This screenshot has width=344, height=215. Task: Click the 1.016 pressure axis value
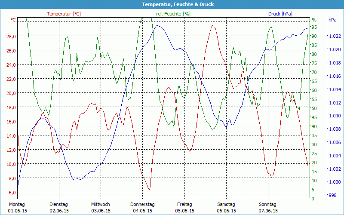pos(335,76)
